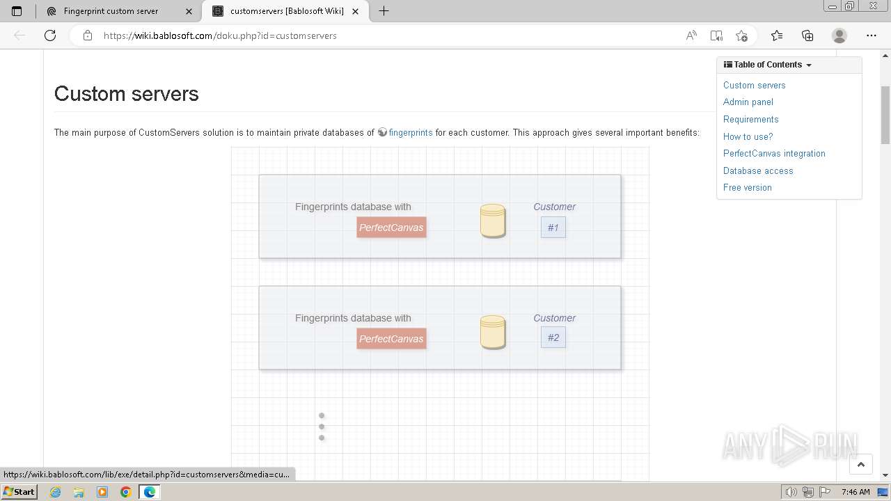Open the Requirements section link
Viewport: 891px width, 501px height.
pos(750,119)
